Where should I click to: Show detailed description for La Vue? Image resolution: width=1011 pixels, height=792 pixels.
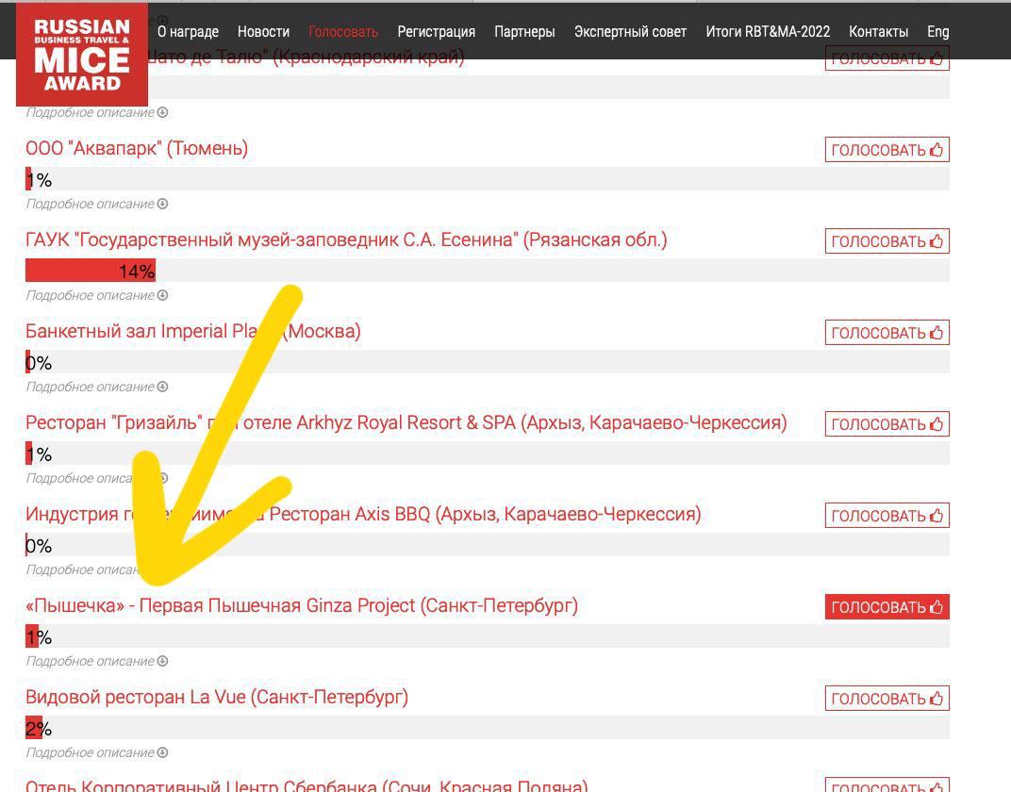[x=97, y=753]
